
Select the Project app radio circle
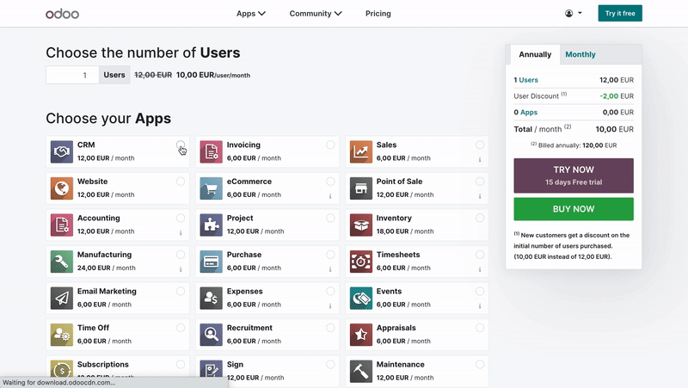click(330, 218)
